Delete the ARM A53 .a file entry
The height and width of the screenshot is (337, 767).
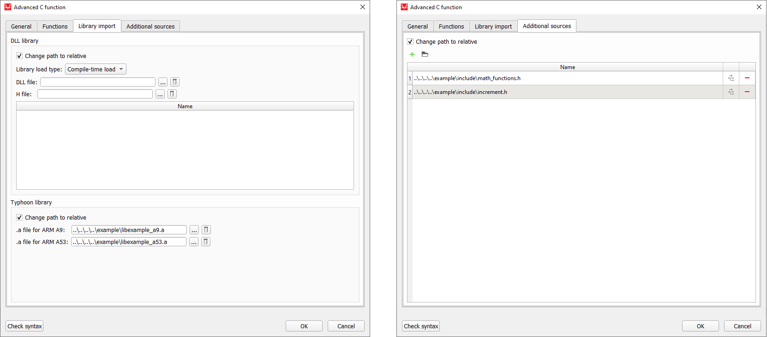(206, 242)
